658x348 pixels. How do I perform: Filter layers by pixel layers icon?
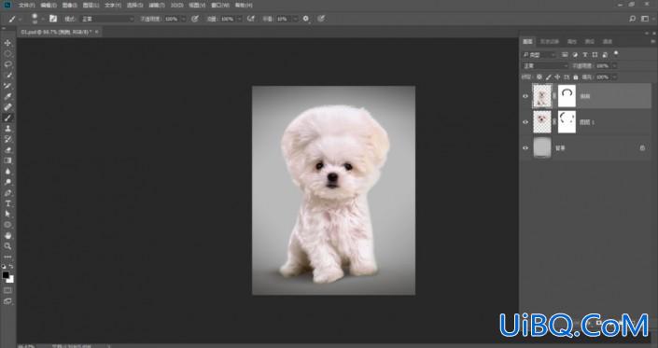coord(565,55)
